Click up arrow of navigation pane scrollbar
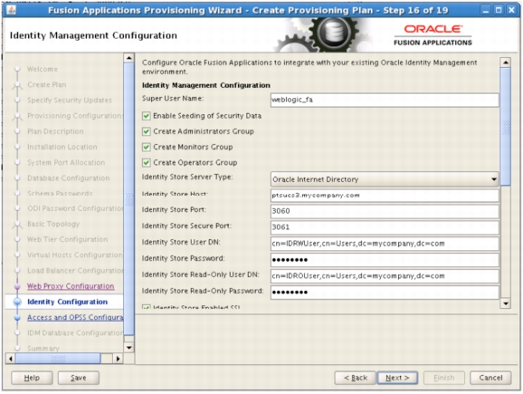Image resolution: width=523 pixels, height=394 pixels. coord(129,58)
